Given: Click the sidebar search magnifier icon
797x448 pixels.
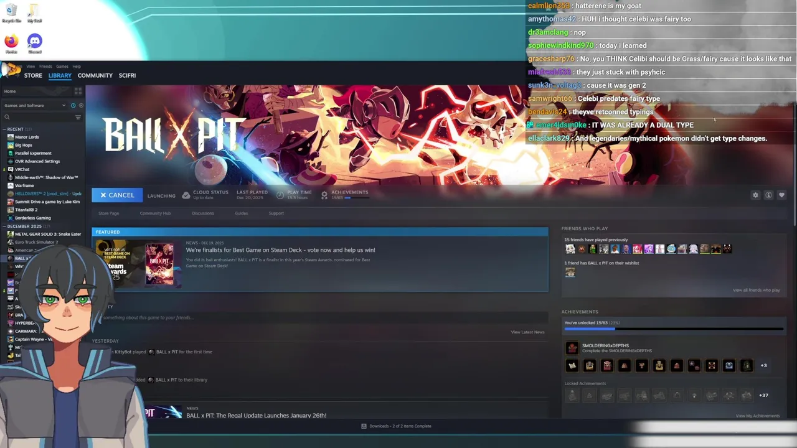Looking at the screenshot, I should [x=7, y=117].
